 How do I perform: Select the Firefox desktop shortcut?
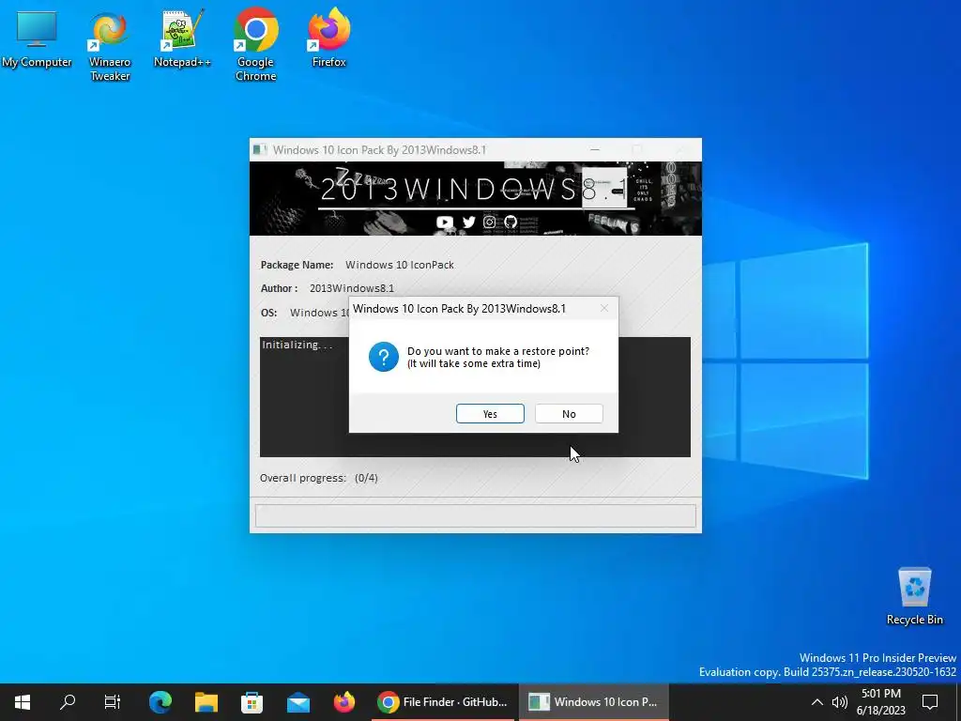329,38
